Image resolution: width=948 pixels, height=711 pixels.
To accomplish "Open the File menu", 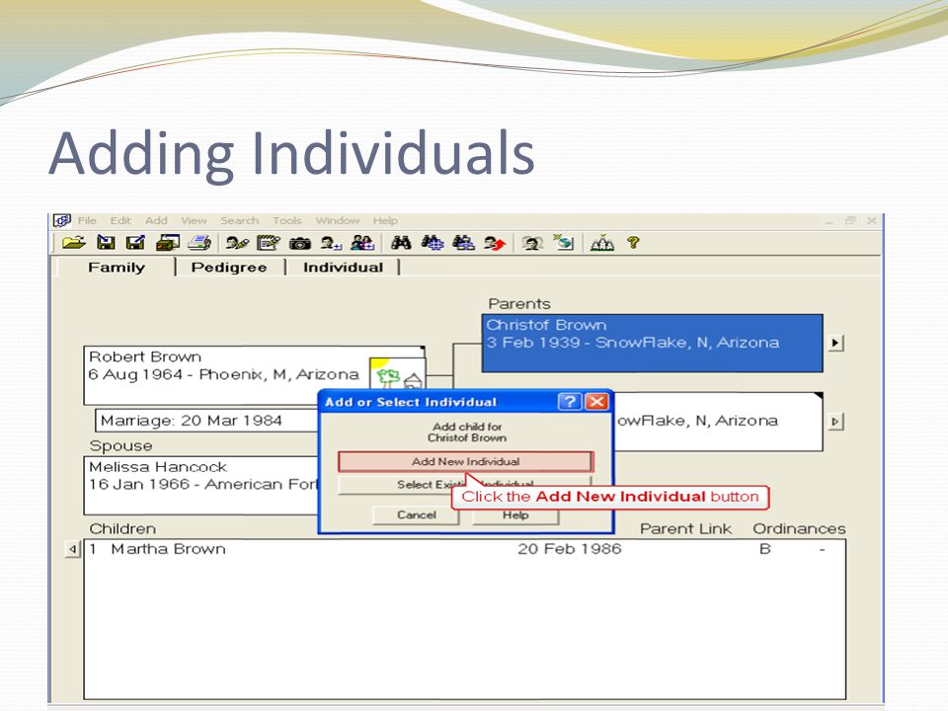I will 87,220.
